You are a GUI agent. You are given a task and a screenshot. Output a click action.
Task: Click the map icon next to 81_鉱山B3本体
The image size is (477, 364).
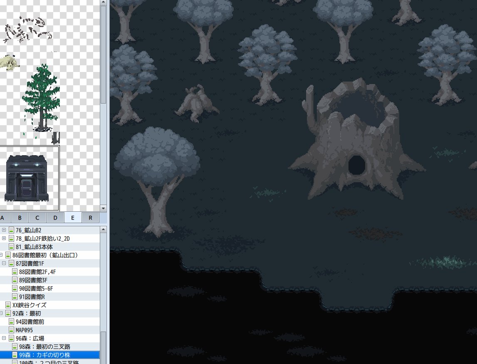pyautogui.click(x=11, y=247)
